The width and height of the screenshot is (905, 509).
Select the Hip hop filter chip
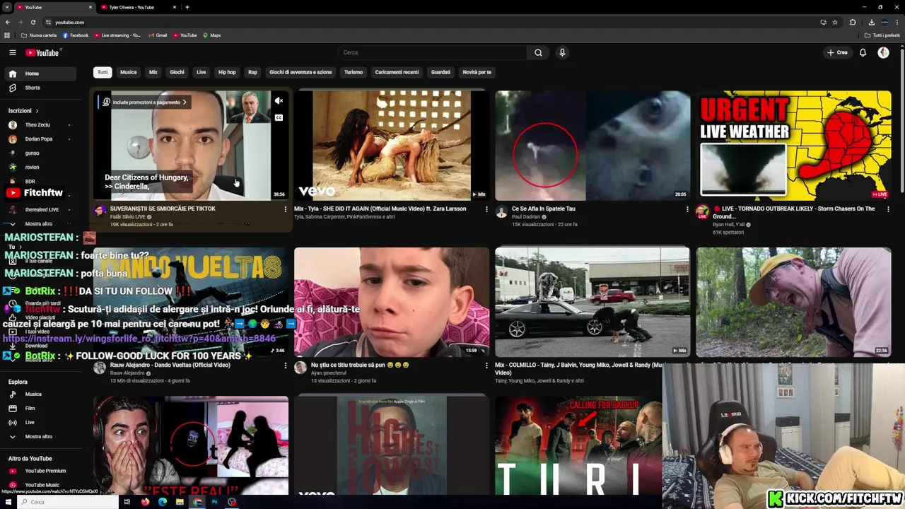pos(227,72)
